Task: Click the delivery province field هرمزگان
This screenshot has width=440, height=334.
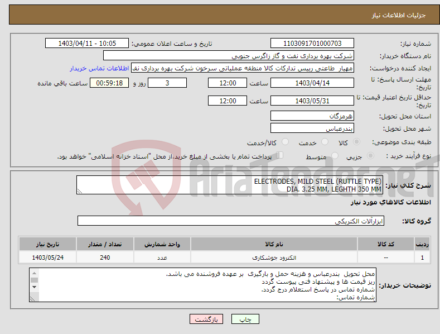Action: pos(312,116)
